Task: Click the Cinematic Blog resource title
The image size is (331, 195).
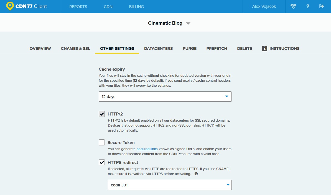Action: tap(165, 23)
